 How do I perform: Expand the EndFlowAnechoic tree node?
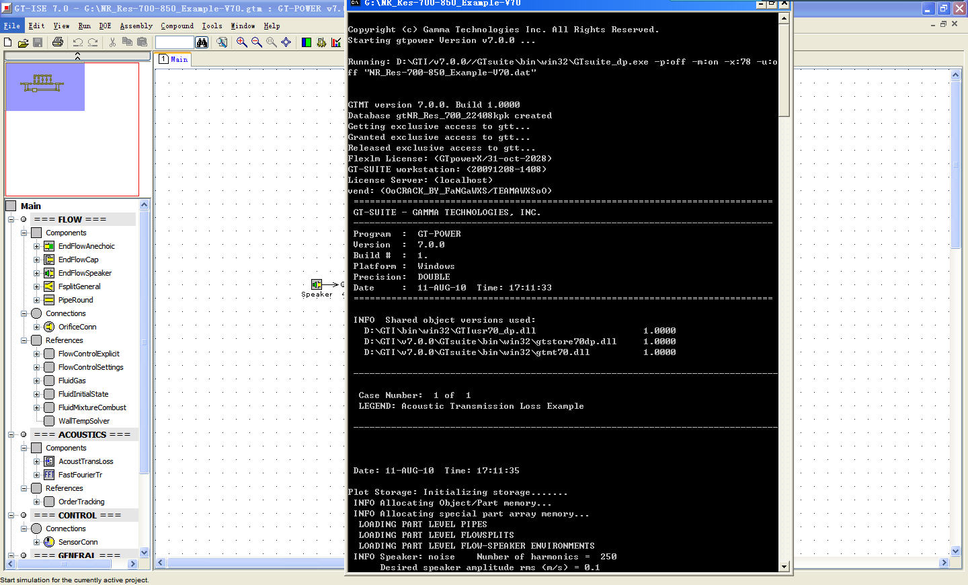(37, 246)
